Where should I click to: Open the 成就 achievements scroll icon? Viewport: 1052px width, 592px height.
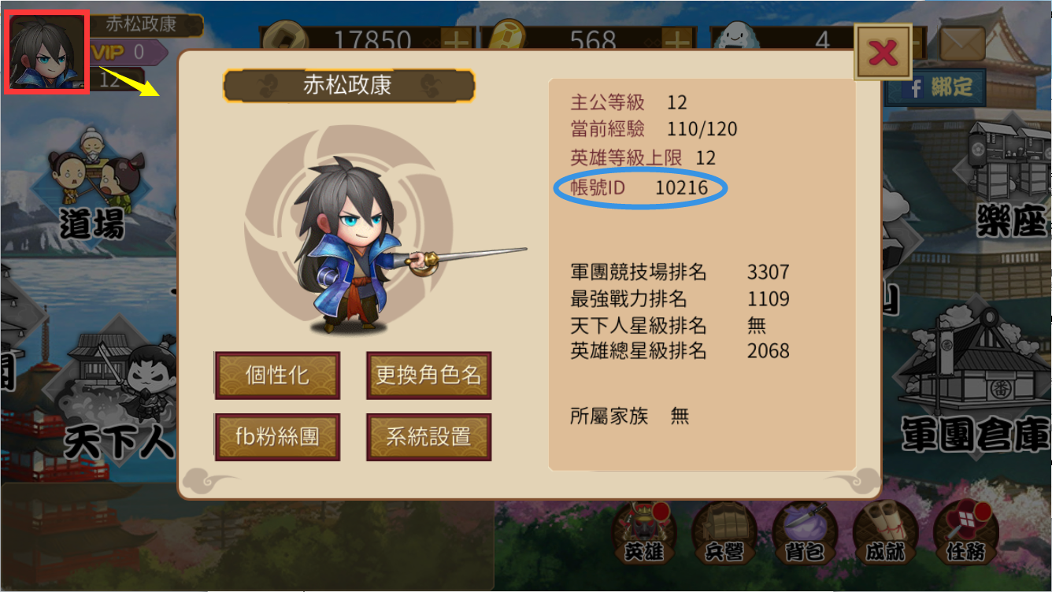point(885,532)
